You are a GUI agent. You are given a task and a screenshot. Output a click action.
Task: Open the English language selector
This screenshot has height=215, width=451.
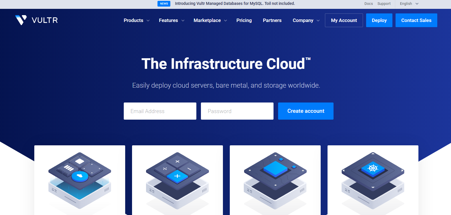click(x=409, y=4)
